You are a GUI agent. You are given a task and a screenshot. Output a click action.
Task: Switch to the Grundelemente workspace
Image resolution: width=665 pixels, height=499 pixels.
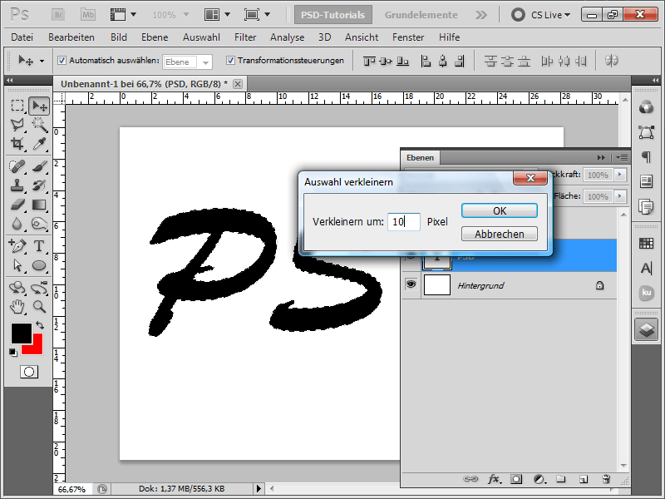pos(421,15)
